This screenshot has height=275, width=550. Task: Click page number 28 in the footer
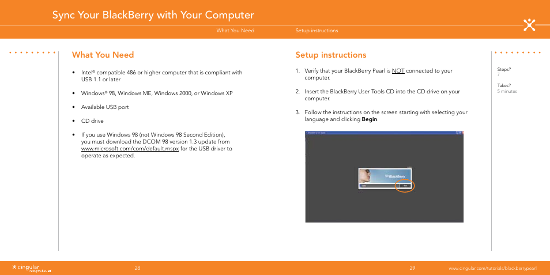click(137, 268)
